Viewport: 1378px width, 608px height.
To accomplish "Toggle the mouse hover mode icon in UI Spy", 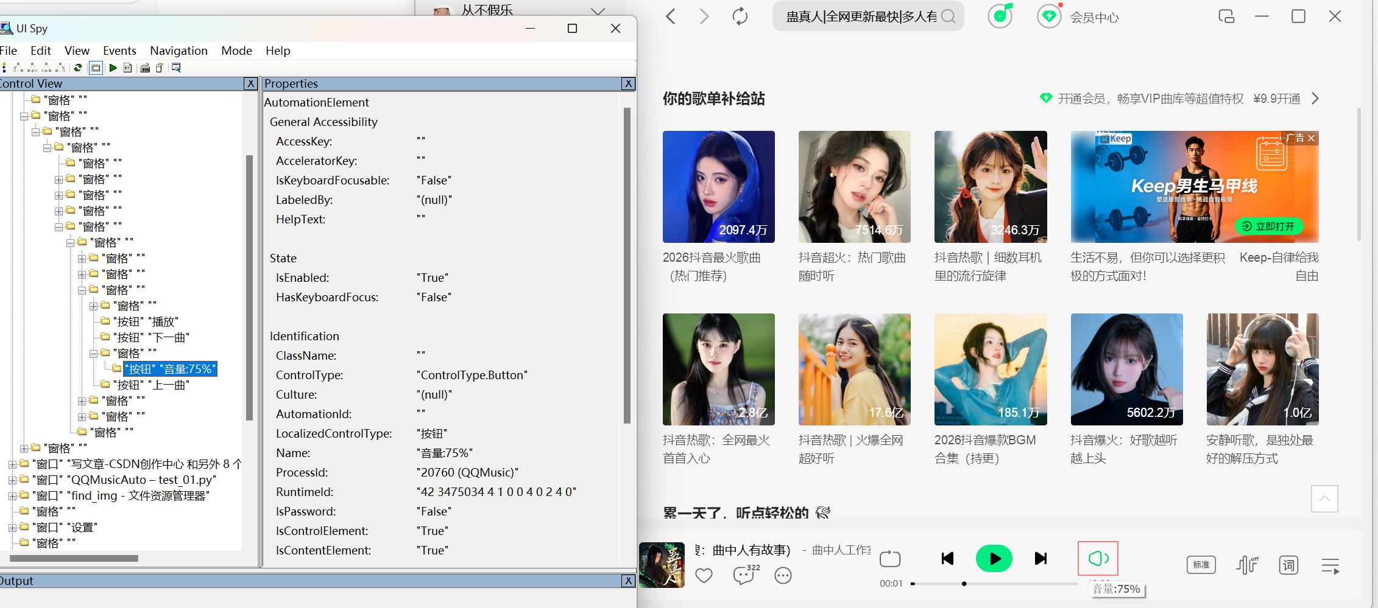I will pos(159,68).
